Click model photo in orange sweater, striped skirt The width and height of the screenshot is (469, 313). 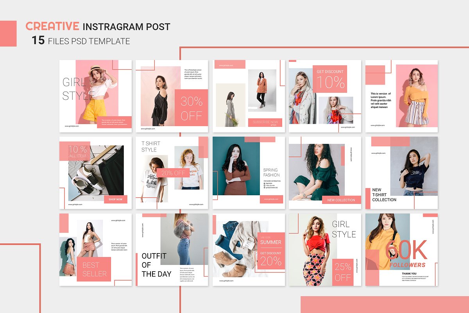pos(417,96)
